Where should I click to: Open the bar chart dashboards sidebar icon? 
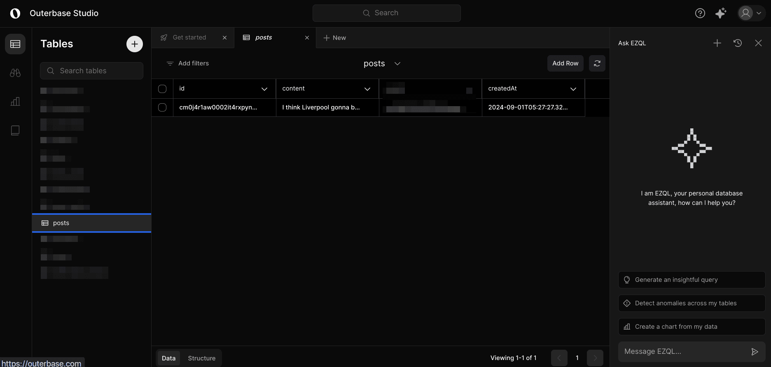[15, 102]
